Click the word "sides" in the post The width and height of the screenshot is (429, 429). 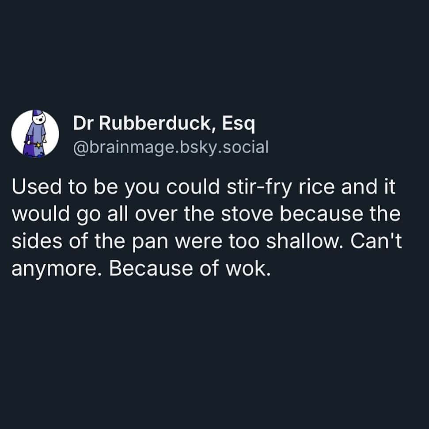(x=37, y=242)
